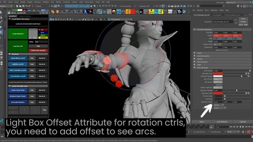Click the orange sunset shelf icon

click(x=114, y=11)
